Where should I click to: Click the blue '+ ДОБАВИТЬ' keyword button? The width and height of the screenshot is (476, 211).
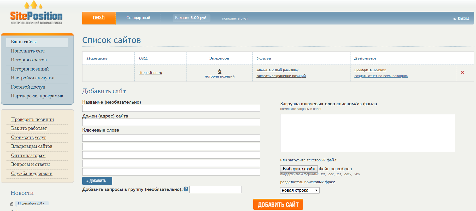coord(97,181)
